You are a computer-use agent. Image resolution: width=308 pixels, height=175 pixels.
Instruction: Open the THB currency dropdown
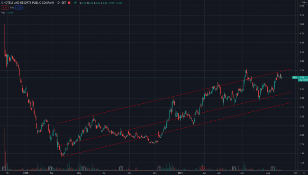point(304,2)
